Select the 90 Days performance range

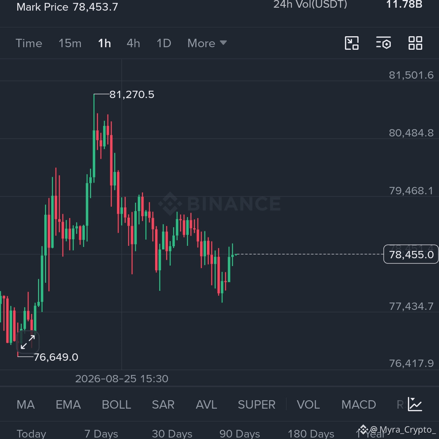point(240,434)
